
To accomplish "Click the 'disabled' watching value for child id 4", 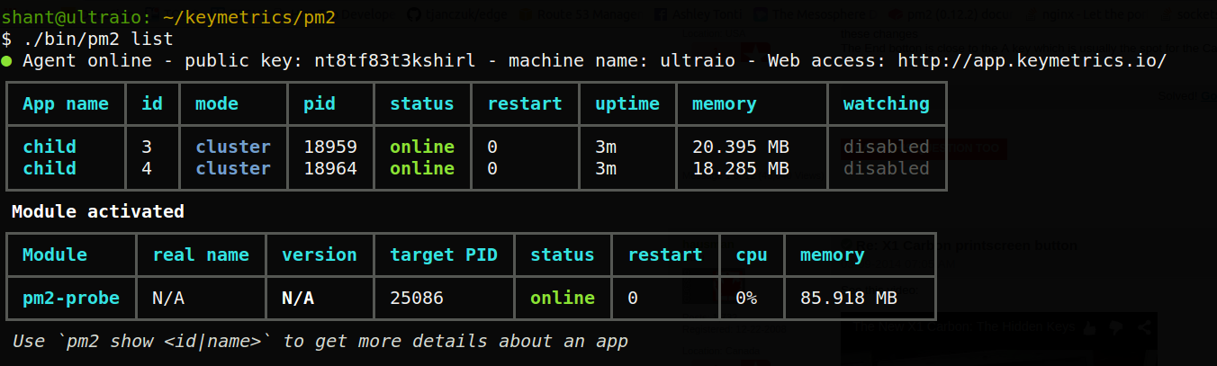I will (x=886, y=169).
